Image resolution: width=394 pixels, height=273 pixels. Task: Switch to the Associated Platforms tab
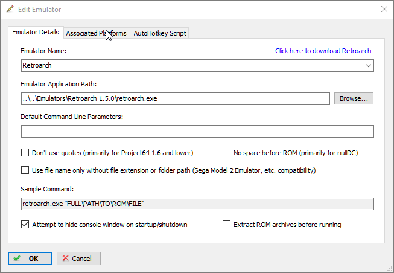pyautogui.click(x=97, y=33)
